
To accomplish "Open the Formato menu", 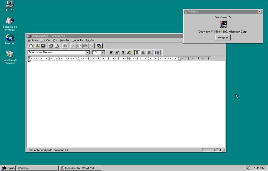I will pos(77,40).
